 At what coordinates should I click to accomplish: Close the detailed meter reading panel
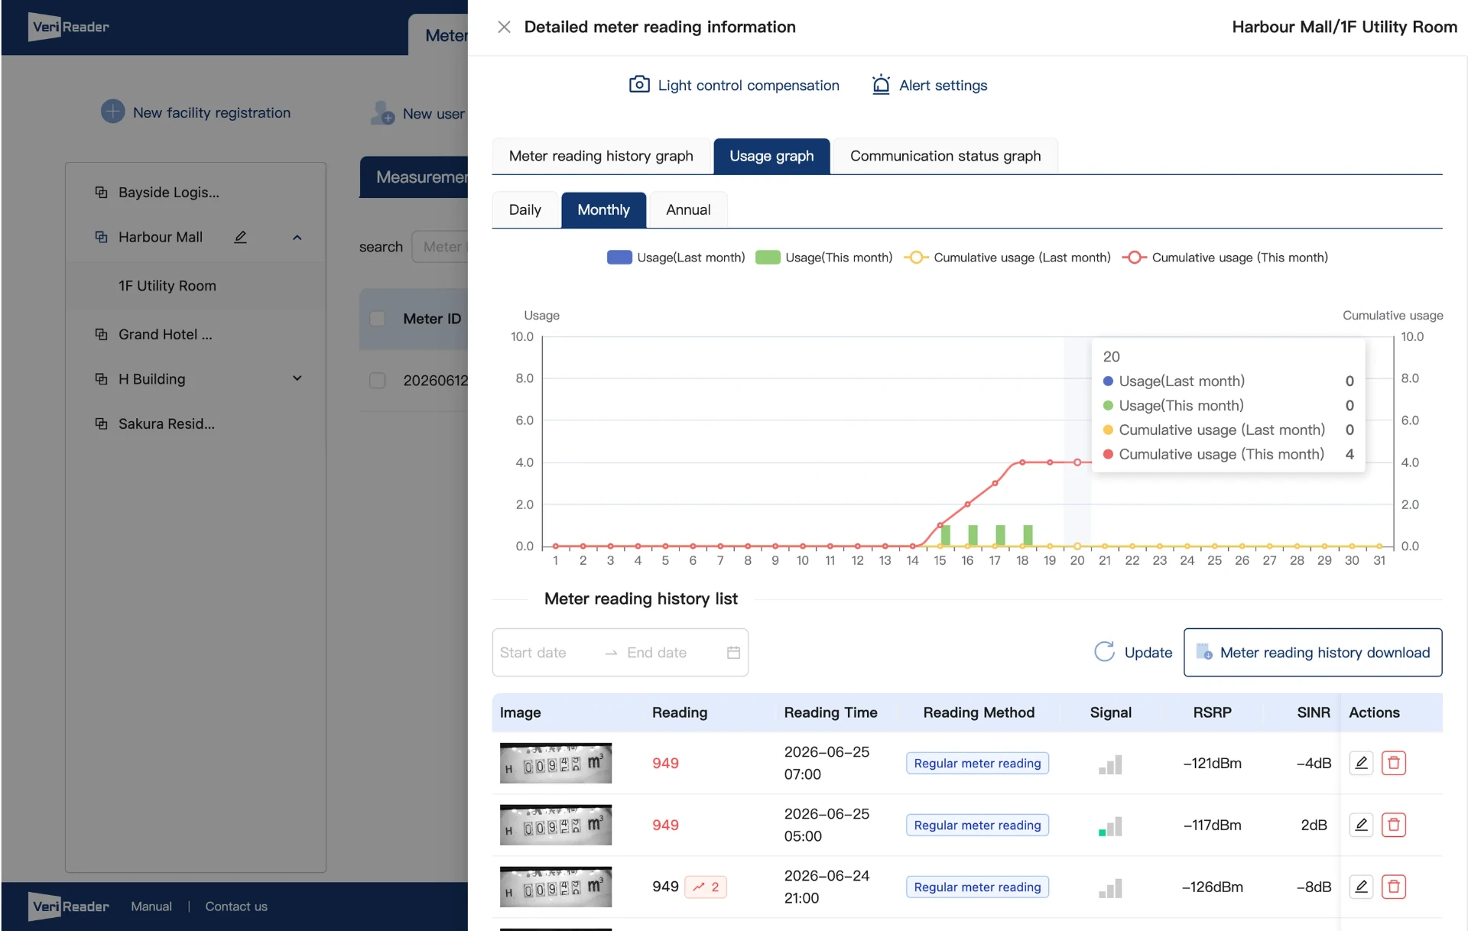(x=504, y=28)
